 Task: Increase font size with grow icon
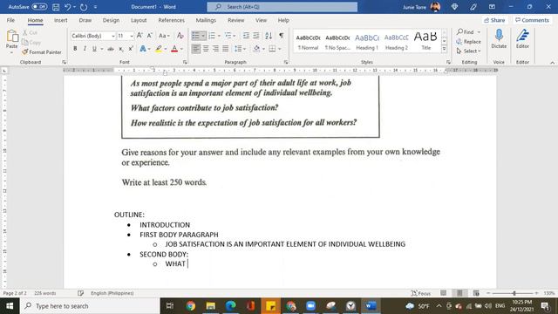tap(139, 36)
